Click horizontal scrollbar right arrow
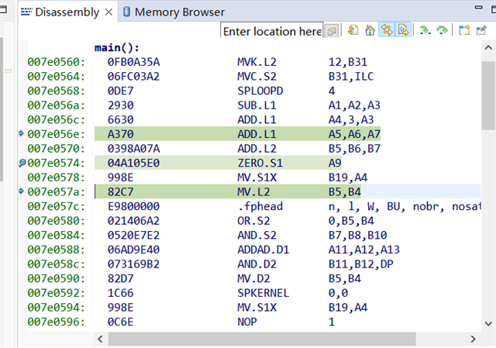Screen dimensions: 496x348 [x=473, y=339]
